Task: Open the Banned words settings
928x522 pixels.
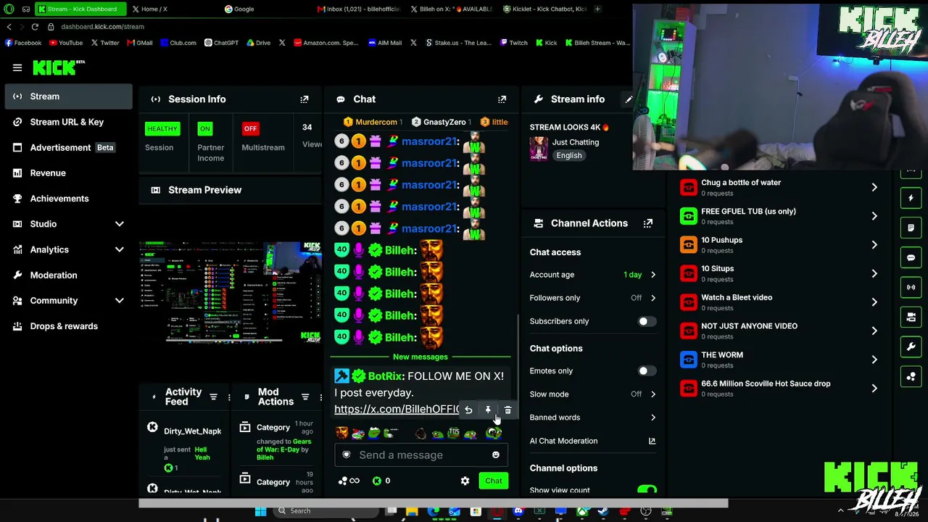Action: tap(593, 418)
